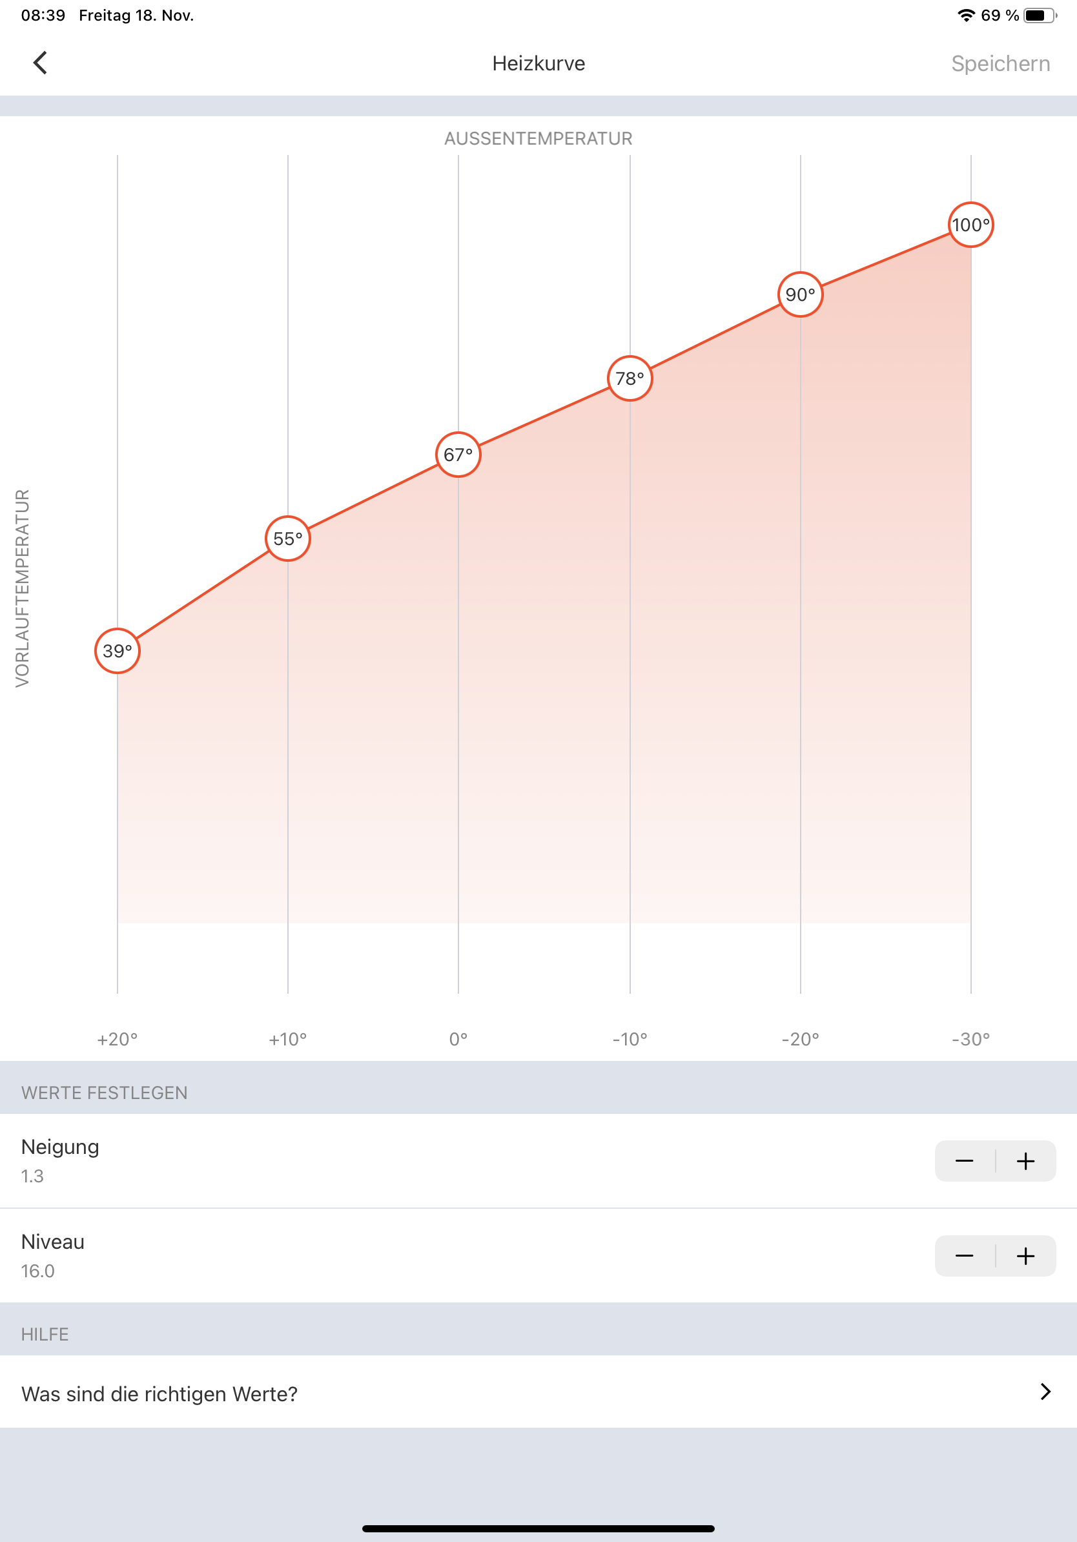The width and height of the screenshot is (1077, 1542).
Task: Select the 55° curve point
Action: 288,539
